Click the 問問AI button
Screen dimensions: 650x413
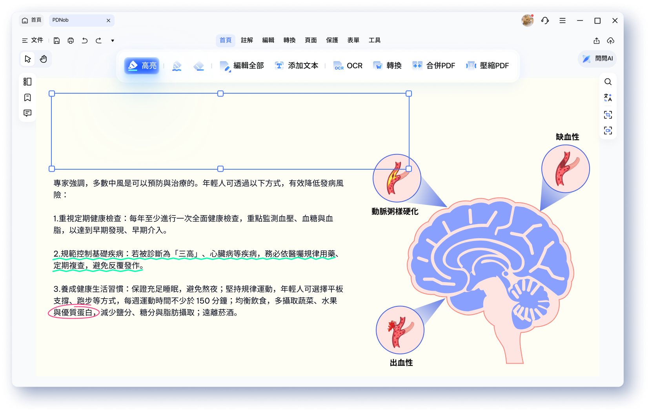coord(597,58)
